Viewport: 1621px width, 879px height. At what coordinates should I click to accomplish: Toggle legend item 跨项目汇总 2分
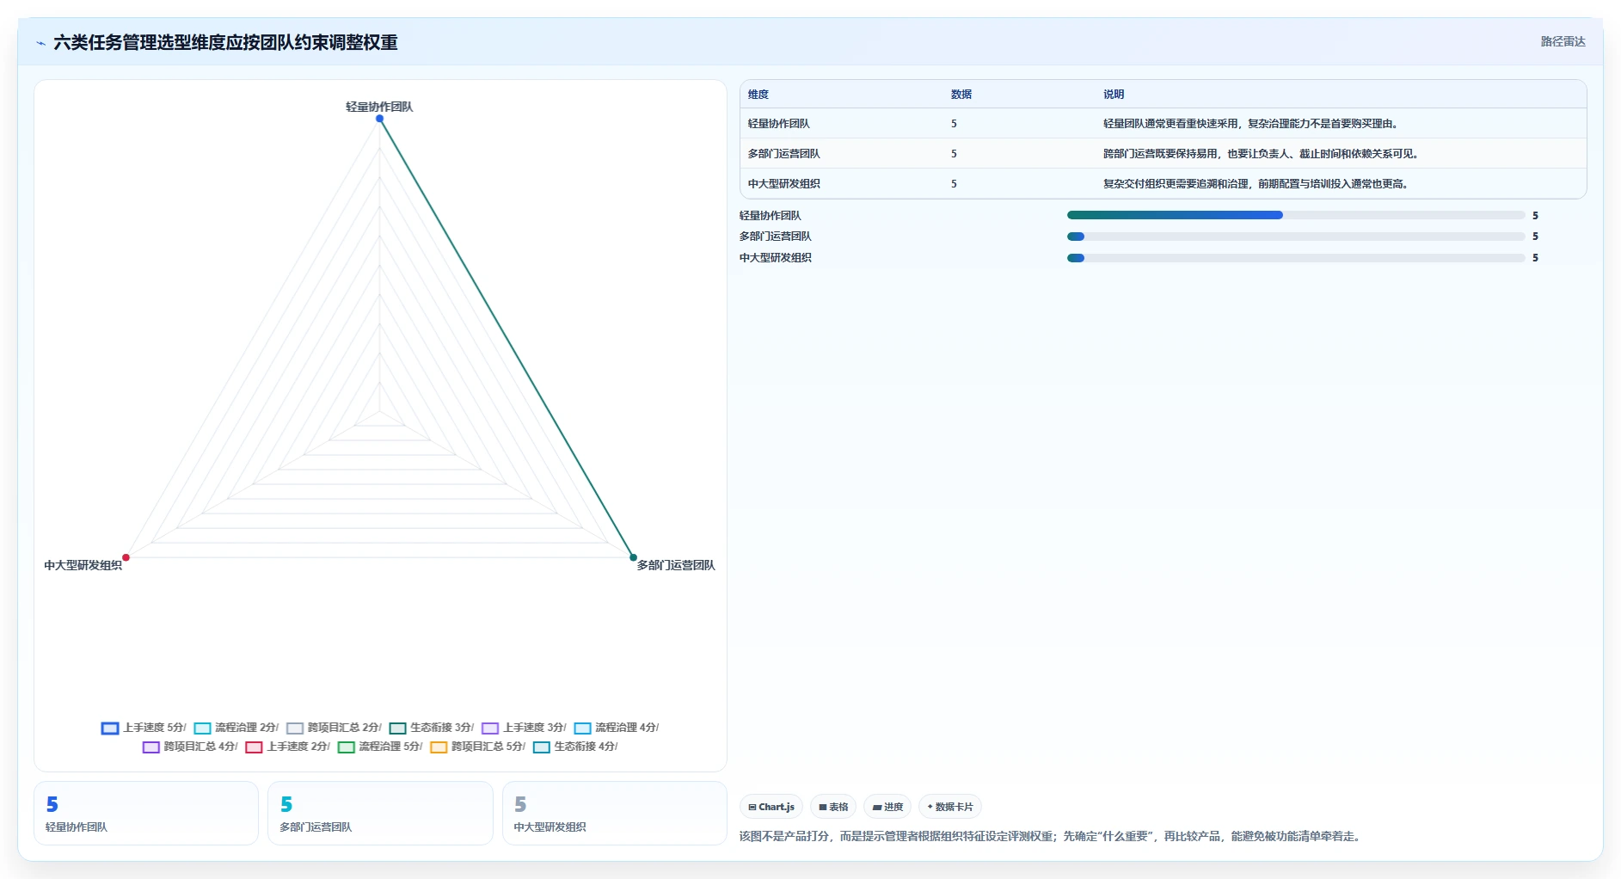(335, 728)
